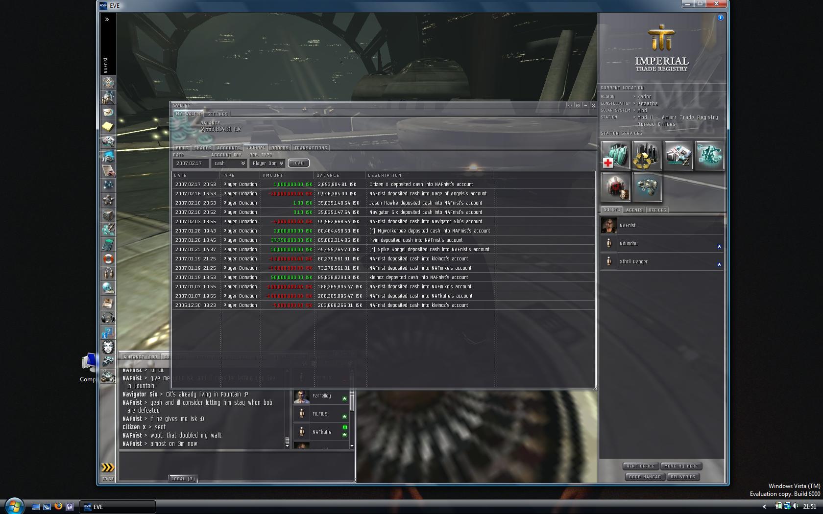Open the ship fitting station service
The width and height of the screenshot is (823, 514).
pyautogui.click(x=647, y=187)
